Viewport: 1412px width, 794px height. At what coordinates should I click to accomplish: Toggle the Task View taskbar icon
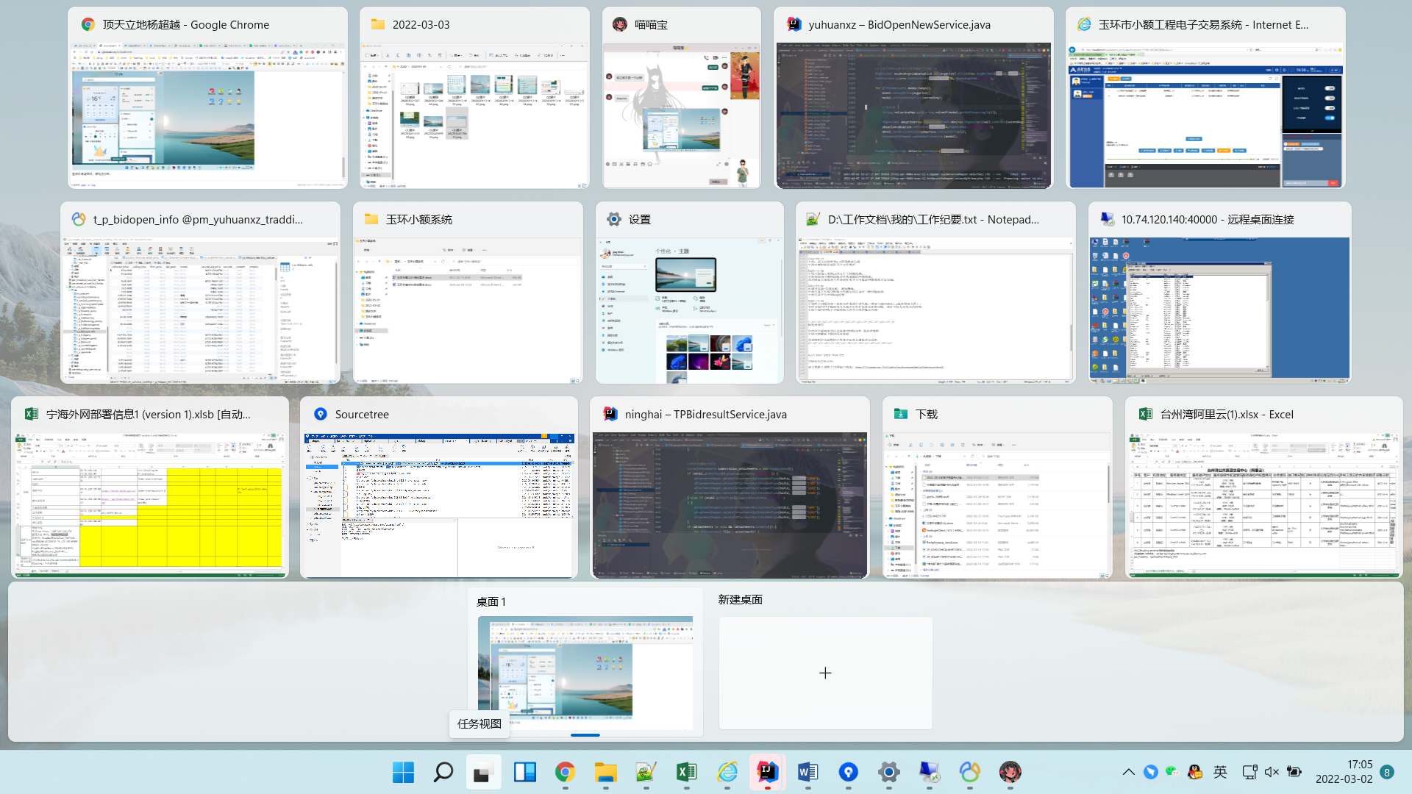483,772
